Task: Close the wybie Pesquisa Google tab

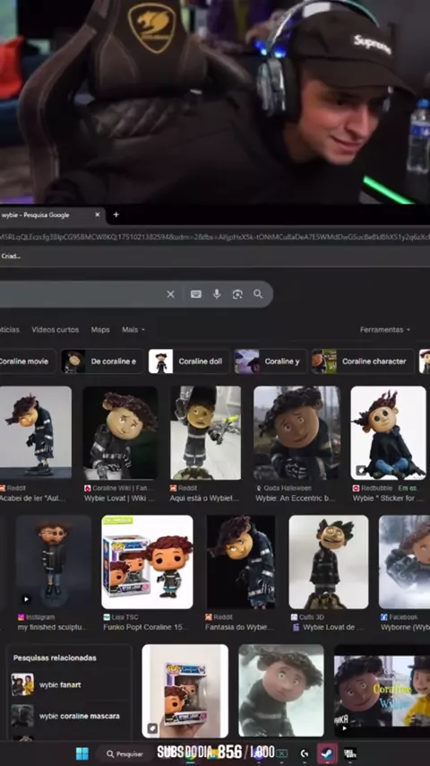Action: [97, 214]
